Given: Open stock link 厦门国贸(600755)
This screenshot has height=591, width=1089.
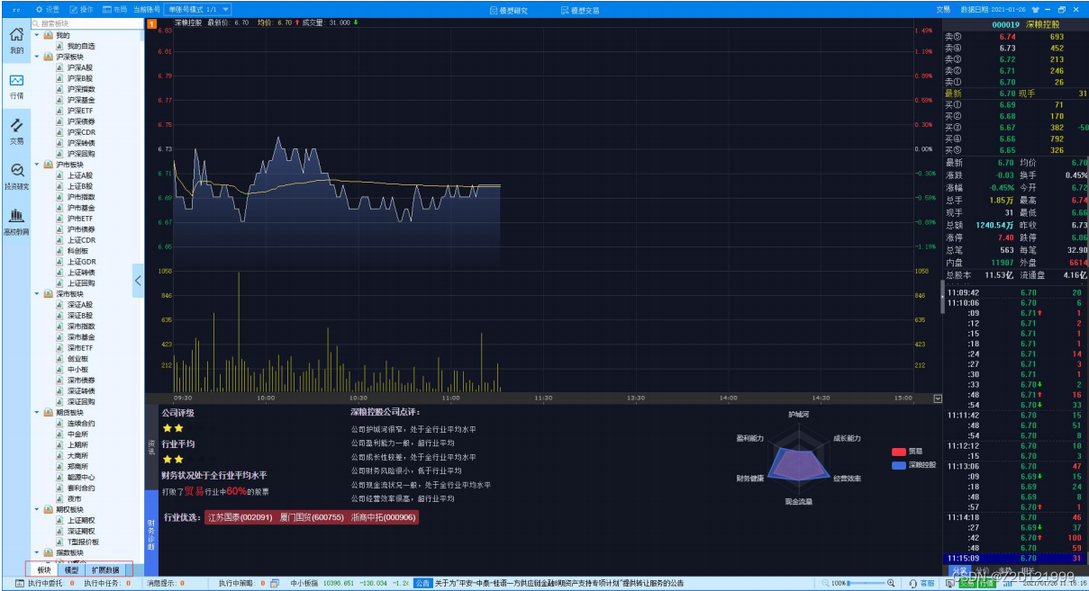Looking at the screenshot, I should tap(310, 517).
